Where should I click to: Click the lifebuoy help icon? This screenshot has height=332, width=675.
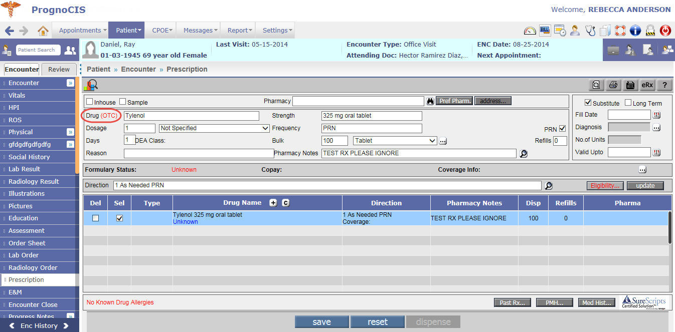(x=620, y=31)
